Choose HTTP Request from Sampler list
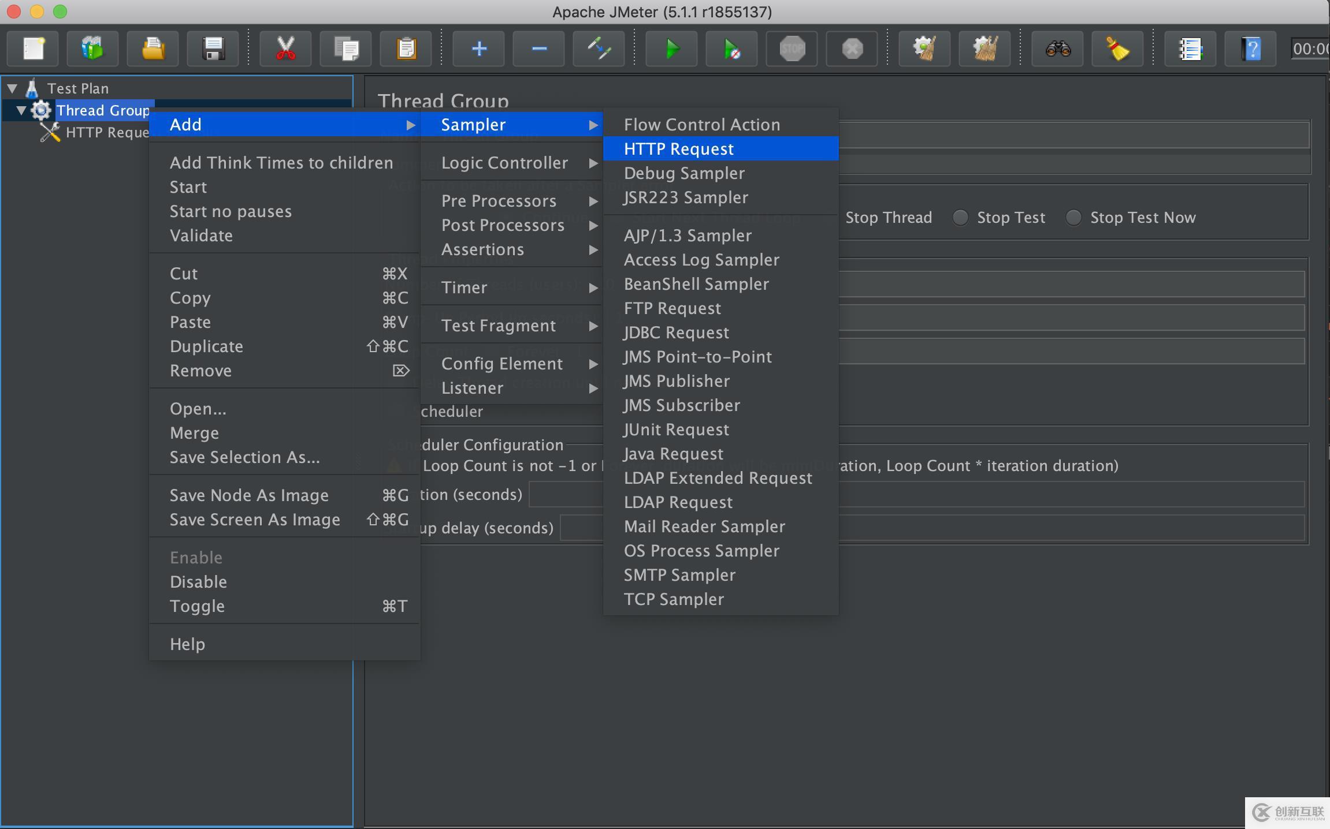Image resolution: width=1330 pixels, height=829 pixels. (679, 149)
